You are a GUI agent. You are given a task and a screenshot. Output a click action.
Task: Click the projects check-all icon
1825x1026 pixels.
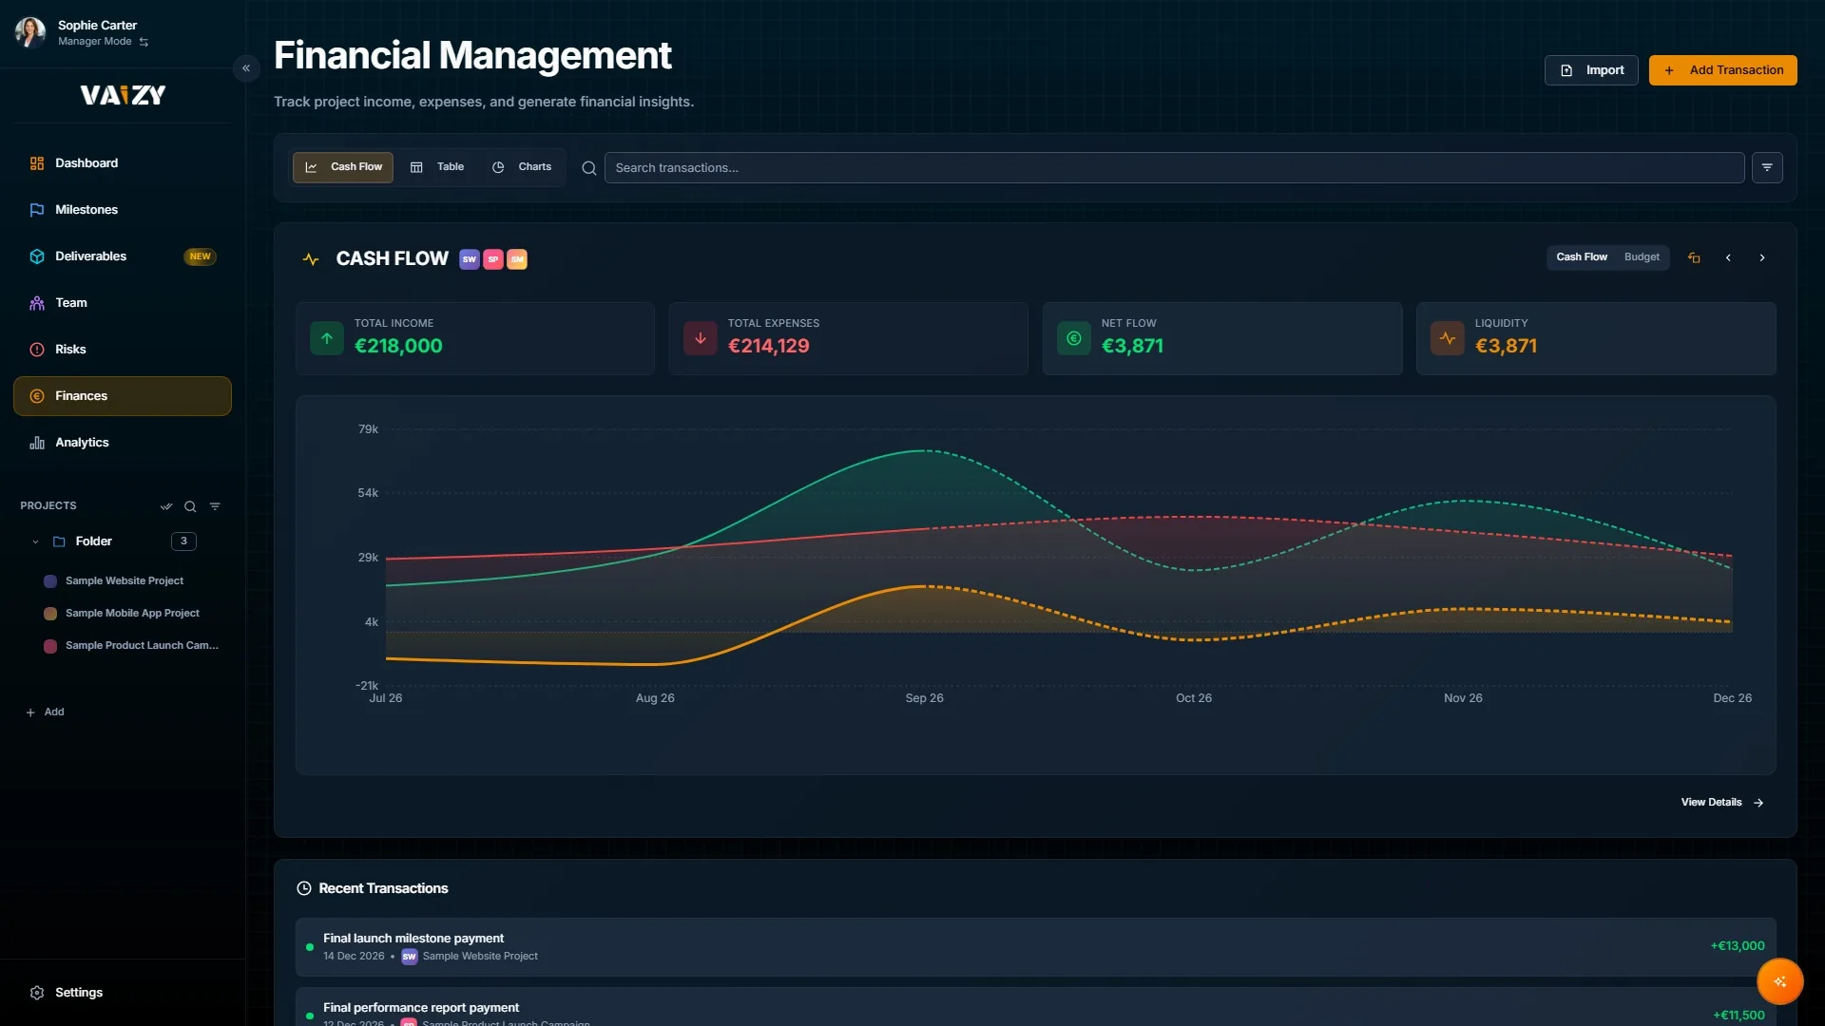tap(166, 506)
